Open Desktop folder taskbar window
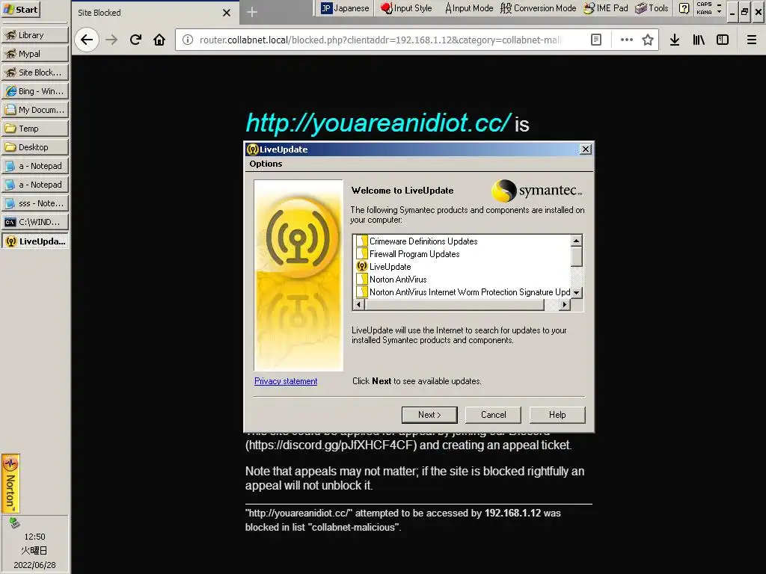Image resolution: width=766 pixels, height=574 pixels. [35, 147]
